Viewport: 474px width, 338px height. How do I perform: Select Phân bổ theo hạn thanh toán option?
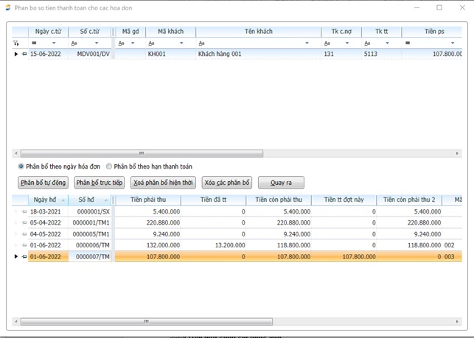[x=109, y=166]
